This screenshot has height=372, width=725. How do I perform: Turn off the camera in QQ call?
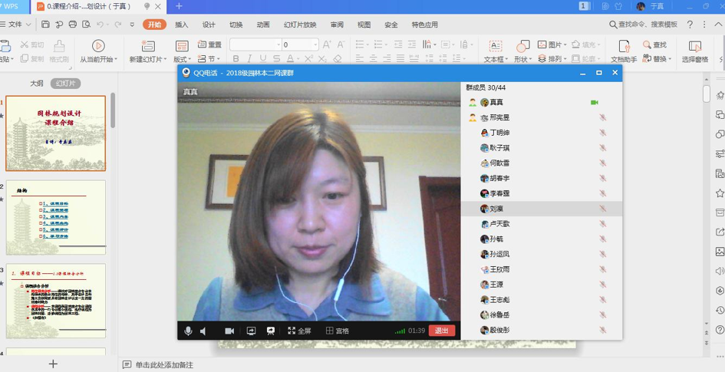pyautogui.click(x=229, y=331)
